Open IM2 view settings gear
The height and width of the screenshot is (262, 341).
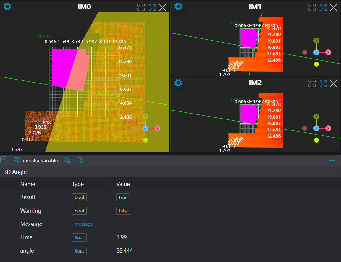pyautogui.click(x=178, y=83)
